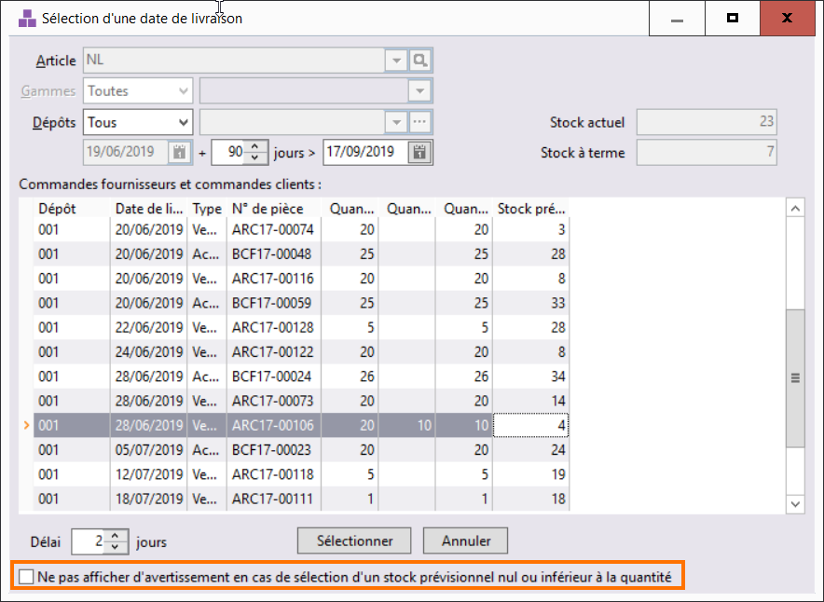Select row ARC17-00111
Screen dimensions: 824x602
(301, 499)
